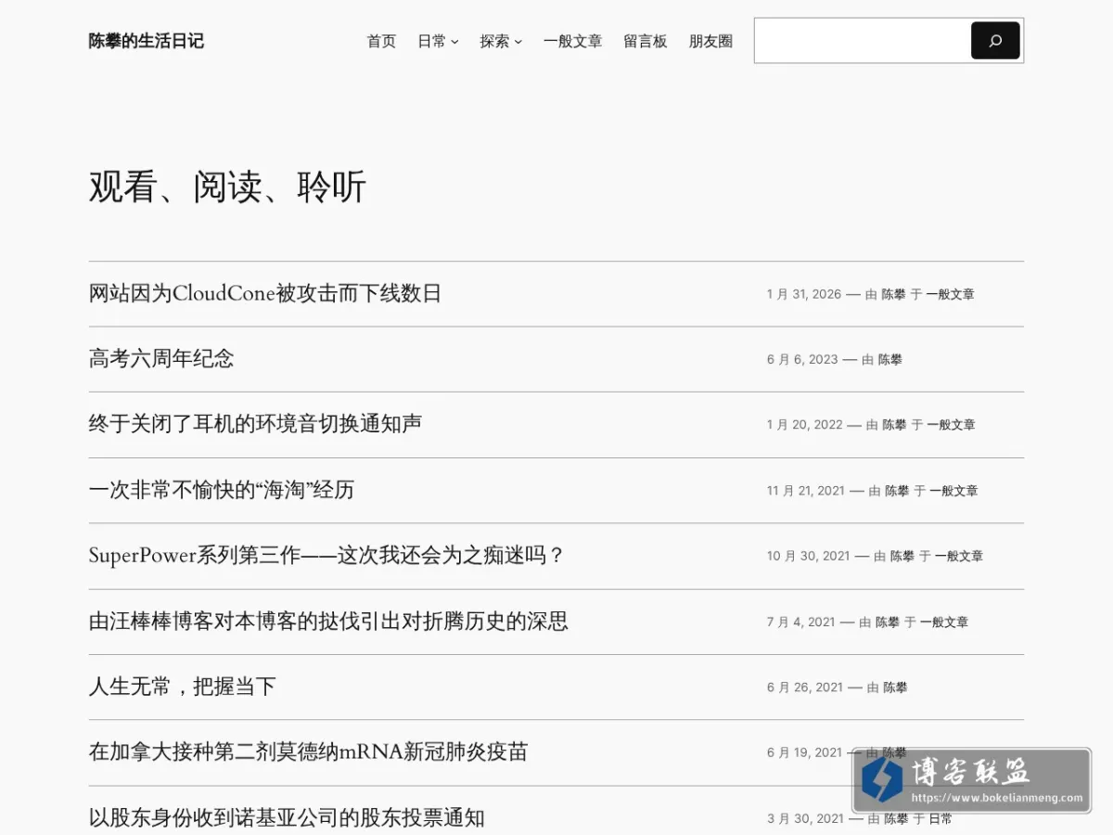The height and width of the screenshot is (835, 1113).
Task: Open category 一般文章 on 海淘 post row
Action: coord(954,491)
